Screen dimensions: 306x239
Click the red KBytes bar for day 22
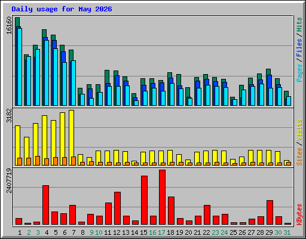(207, 215)
